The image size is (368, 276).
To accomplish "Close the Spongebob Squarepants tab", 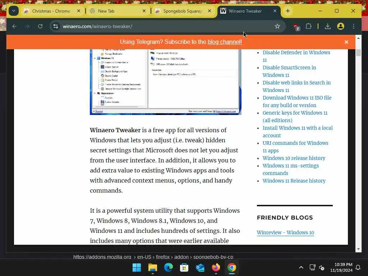I will tap(210, 11).
